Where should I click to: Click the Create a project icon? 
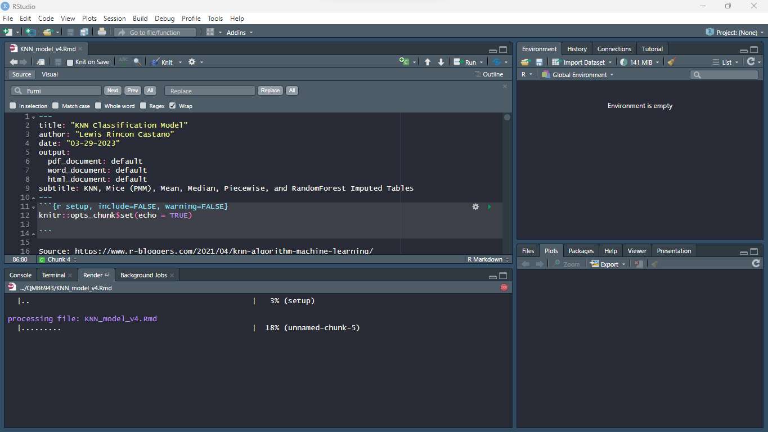pos(30,33)
